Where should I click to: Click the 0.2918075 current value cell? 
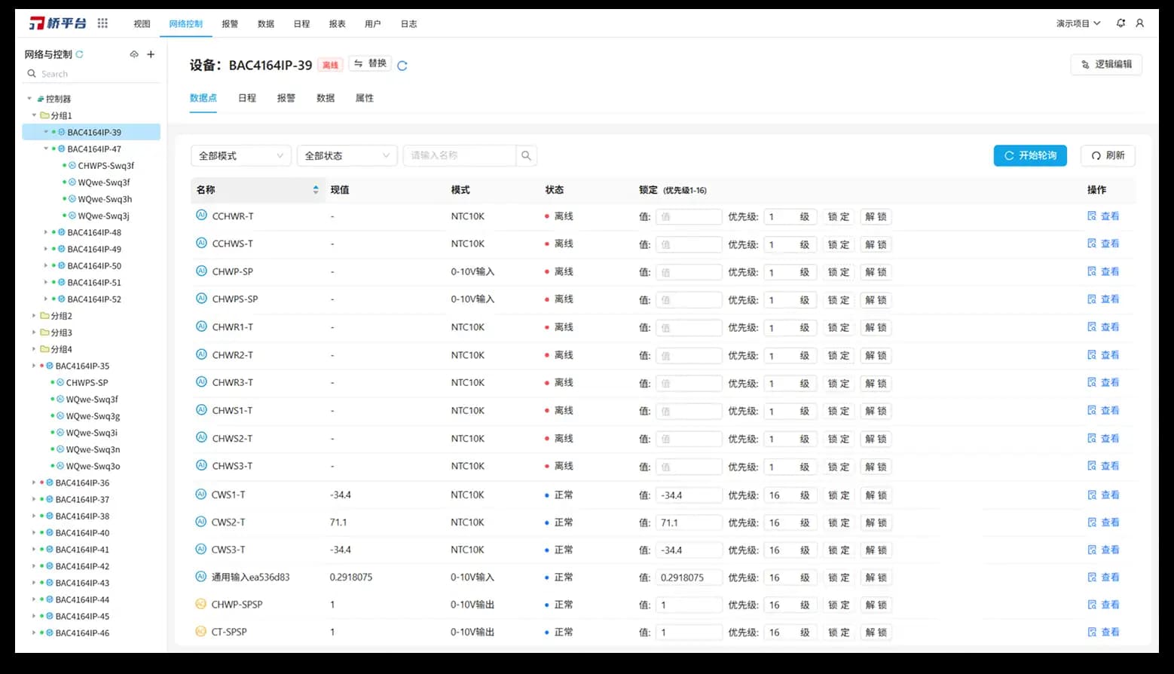(351, 577)
